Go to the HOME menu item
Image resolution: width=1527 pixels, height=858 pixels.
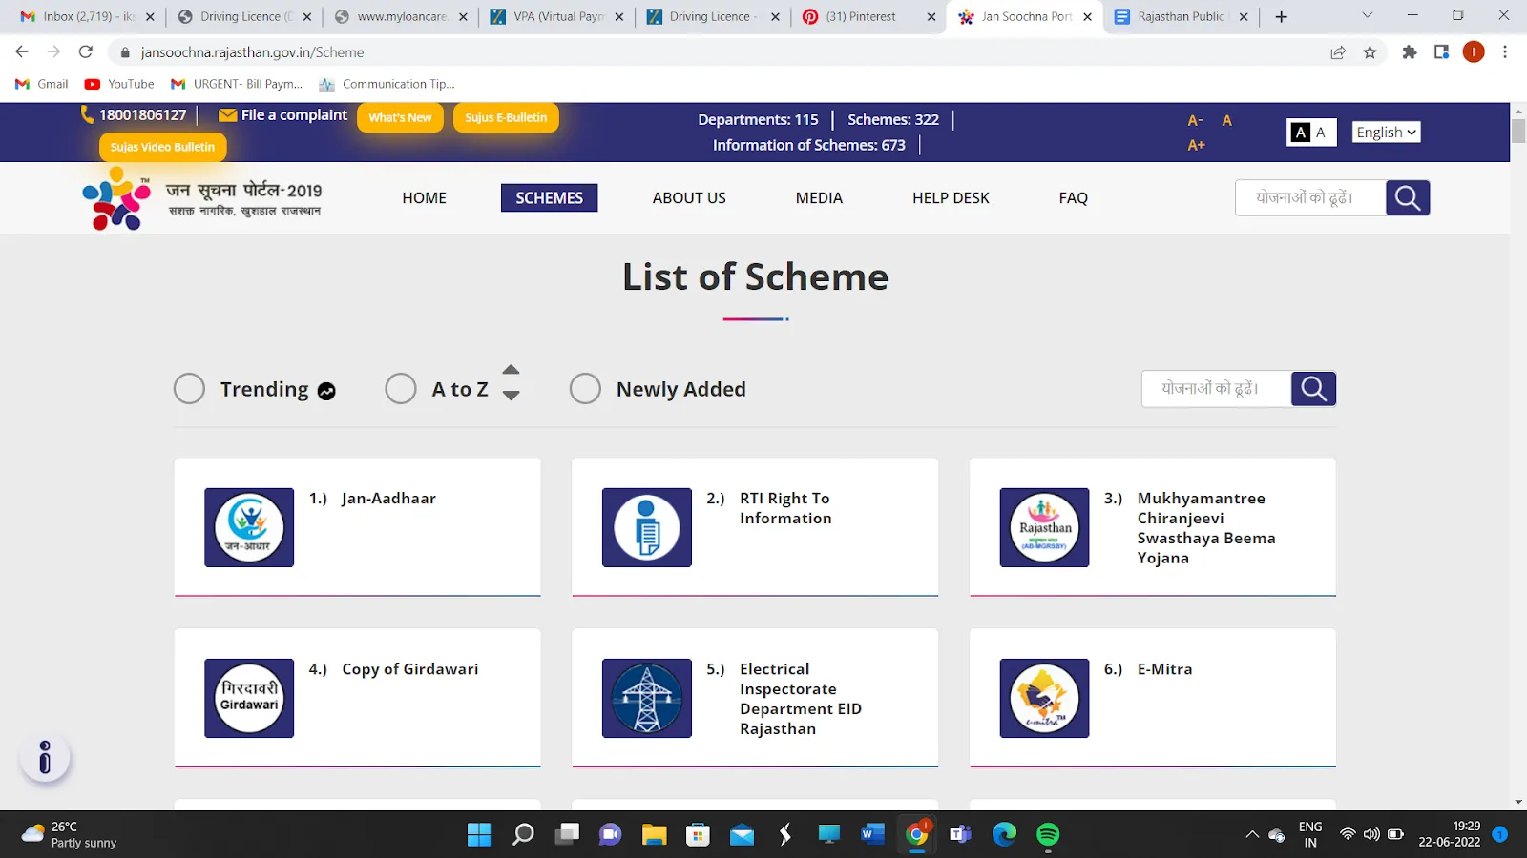[425, 198]
